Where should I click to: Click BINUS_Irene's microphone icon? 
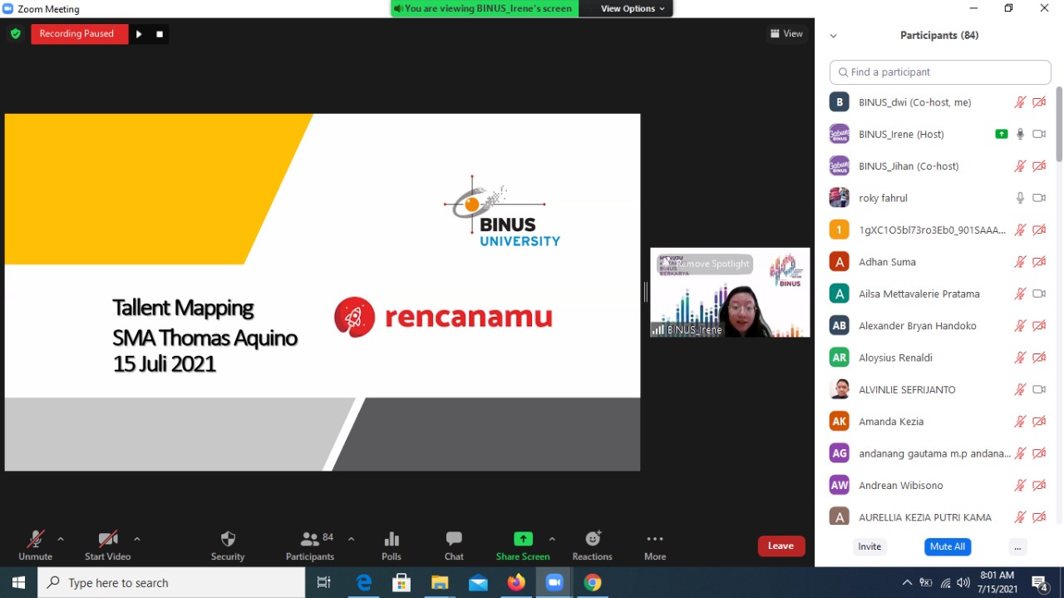(1020, 134)
